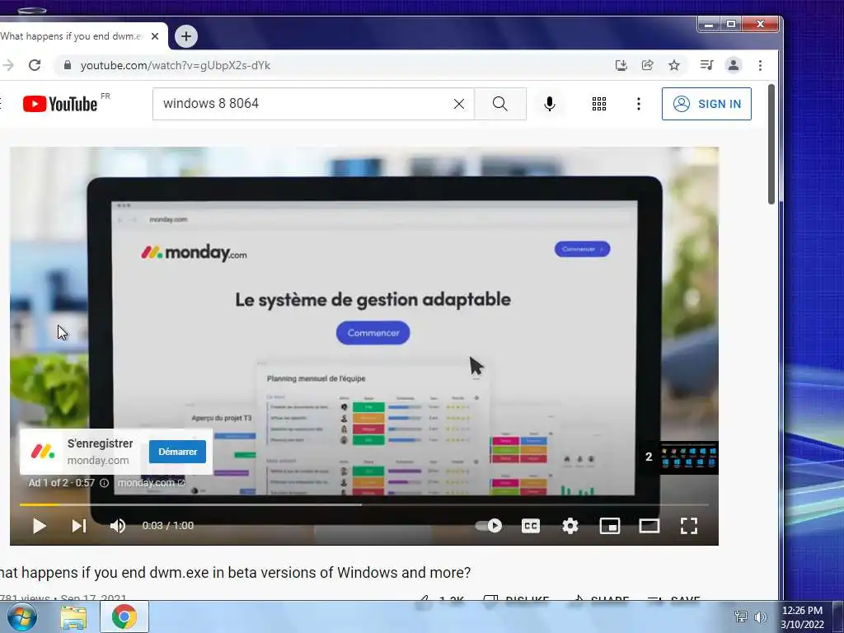Open a new Chrome tab
Viewport: 844px width, 633px height.
[186, 36]
